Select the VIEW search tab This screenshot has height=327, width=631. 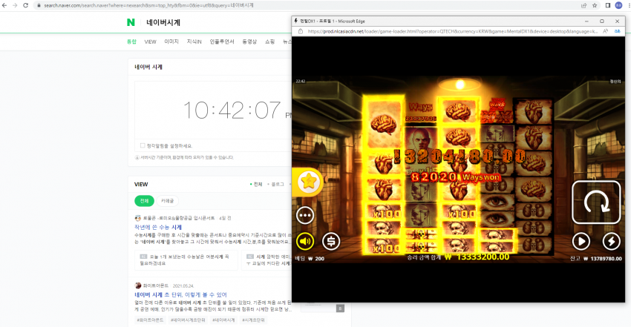[x=150, y=42]
